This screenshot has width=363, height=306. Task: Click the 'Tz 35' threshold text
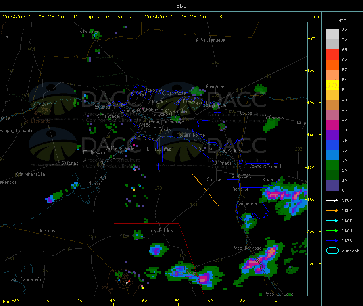point(217,17)
